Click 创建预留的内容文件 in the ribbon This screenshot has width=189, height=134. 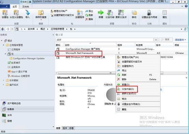[x=62, y=15]
